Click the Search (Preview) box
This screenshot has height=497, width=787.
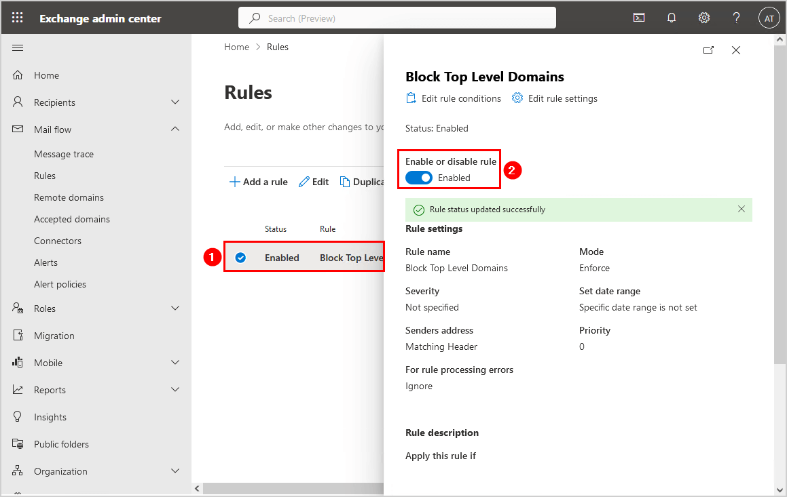click(397, 18)
